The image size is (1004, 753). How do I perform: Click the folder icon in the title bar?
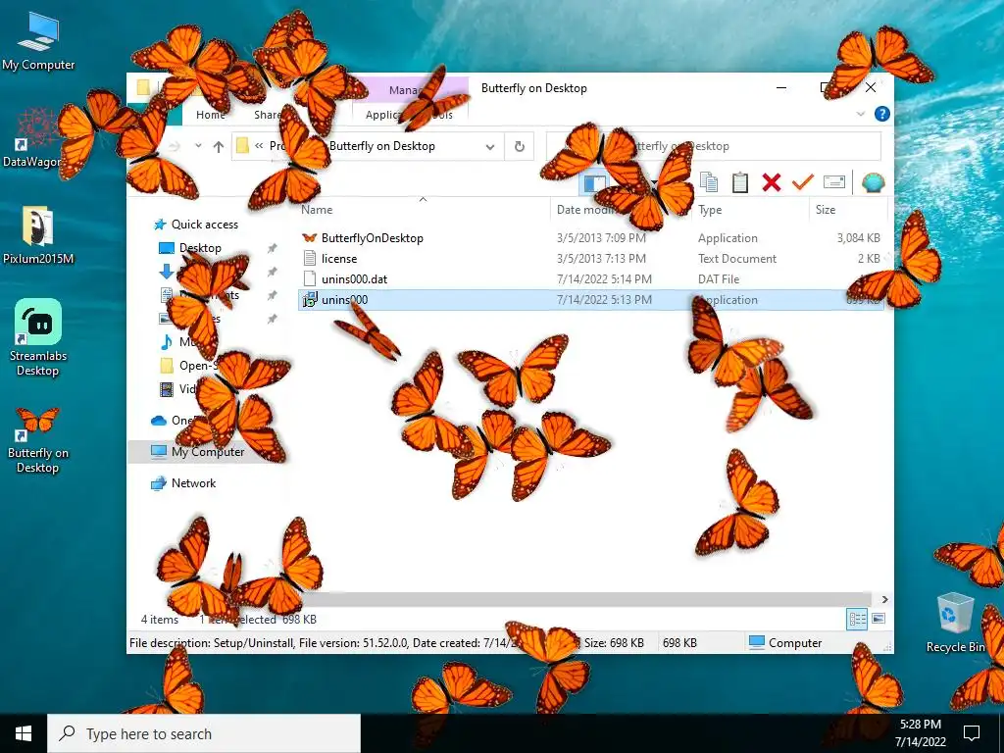coord(143,87)
